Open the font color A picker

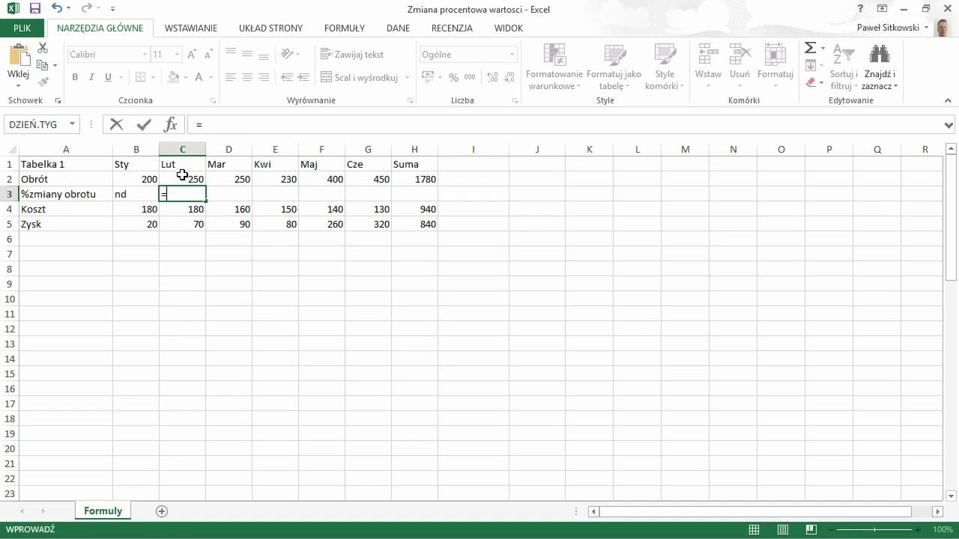click(199, 77)
